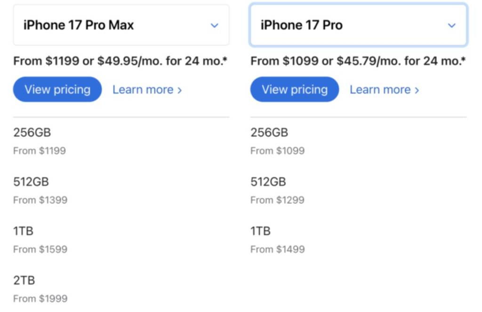Click the chevron in iPhone 17 Pro selector

pyautogui.click(x=452, y=25)
